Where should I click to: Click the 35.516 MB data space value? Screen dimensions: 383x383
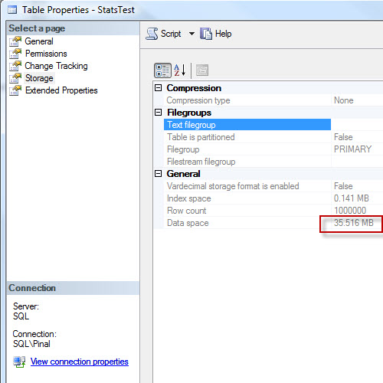click(x=354, y=223)
